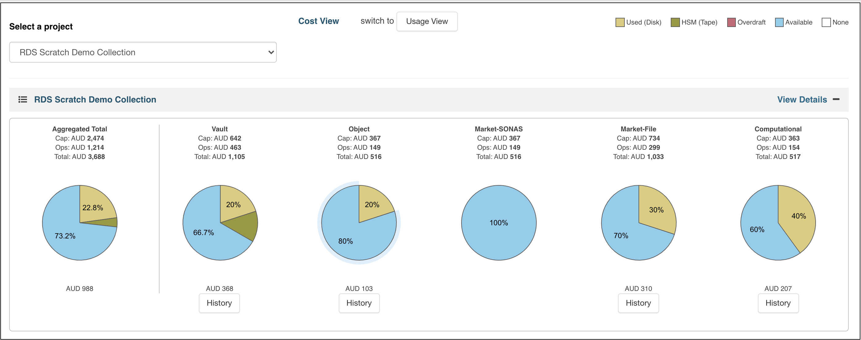Open History for Object
This screenshot has height=340, width=861.
point(359,303)
